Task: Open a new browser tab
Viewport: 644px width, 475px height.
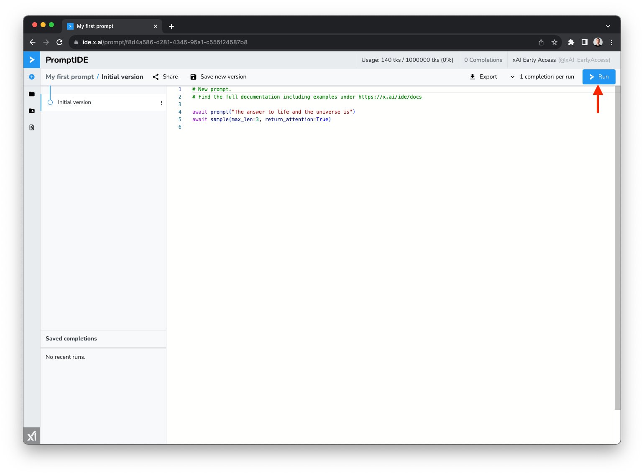Action: 171,26
